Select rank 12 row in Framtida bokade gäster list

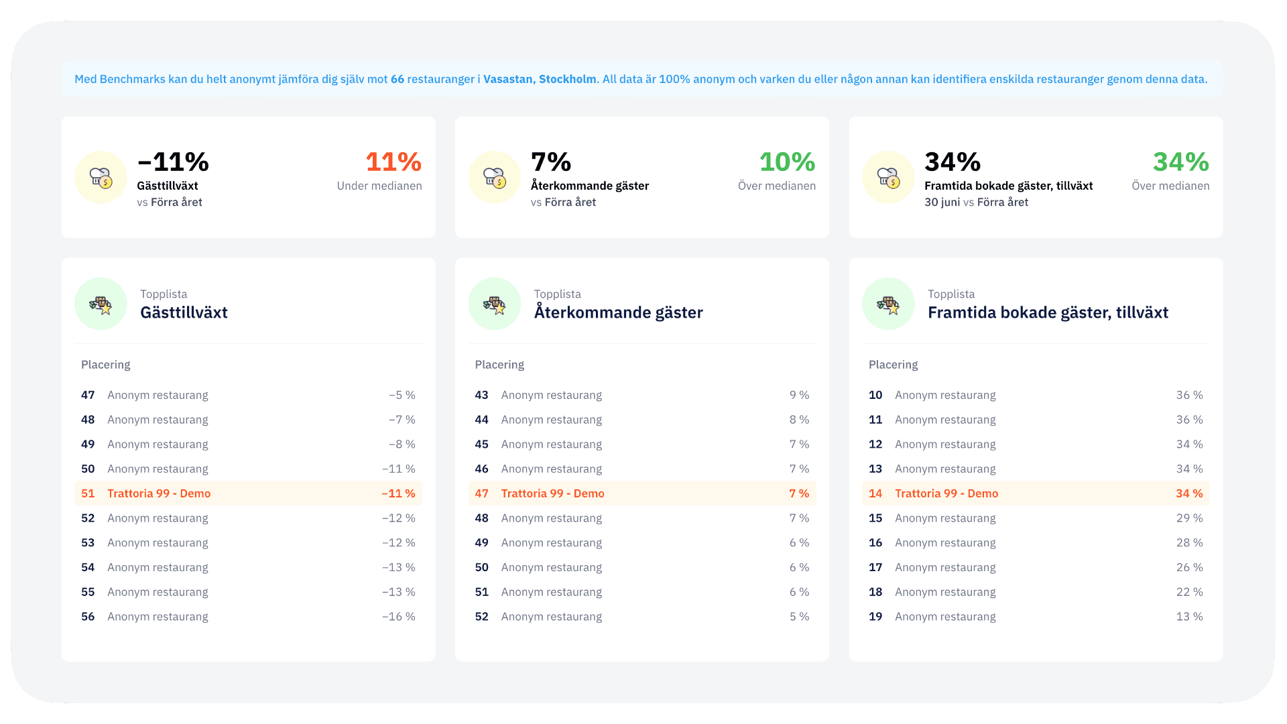(x=1036, y=444)
